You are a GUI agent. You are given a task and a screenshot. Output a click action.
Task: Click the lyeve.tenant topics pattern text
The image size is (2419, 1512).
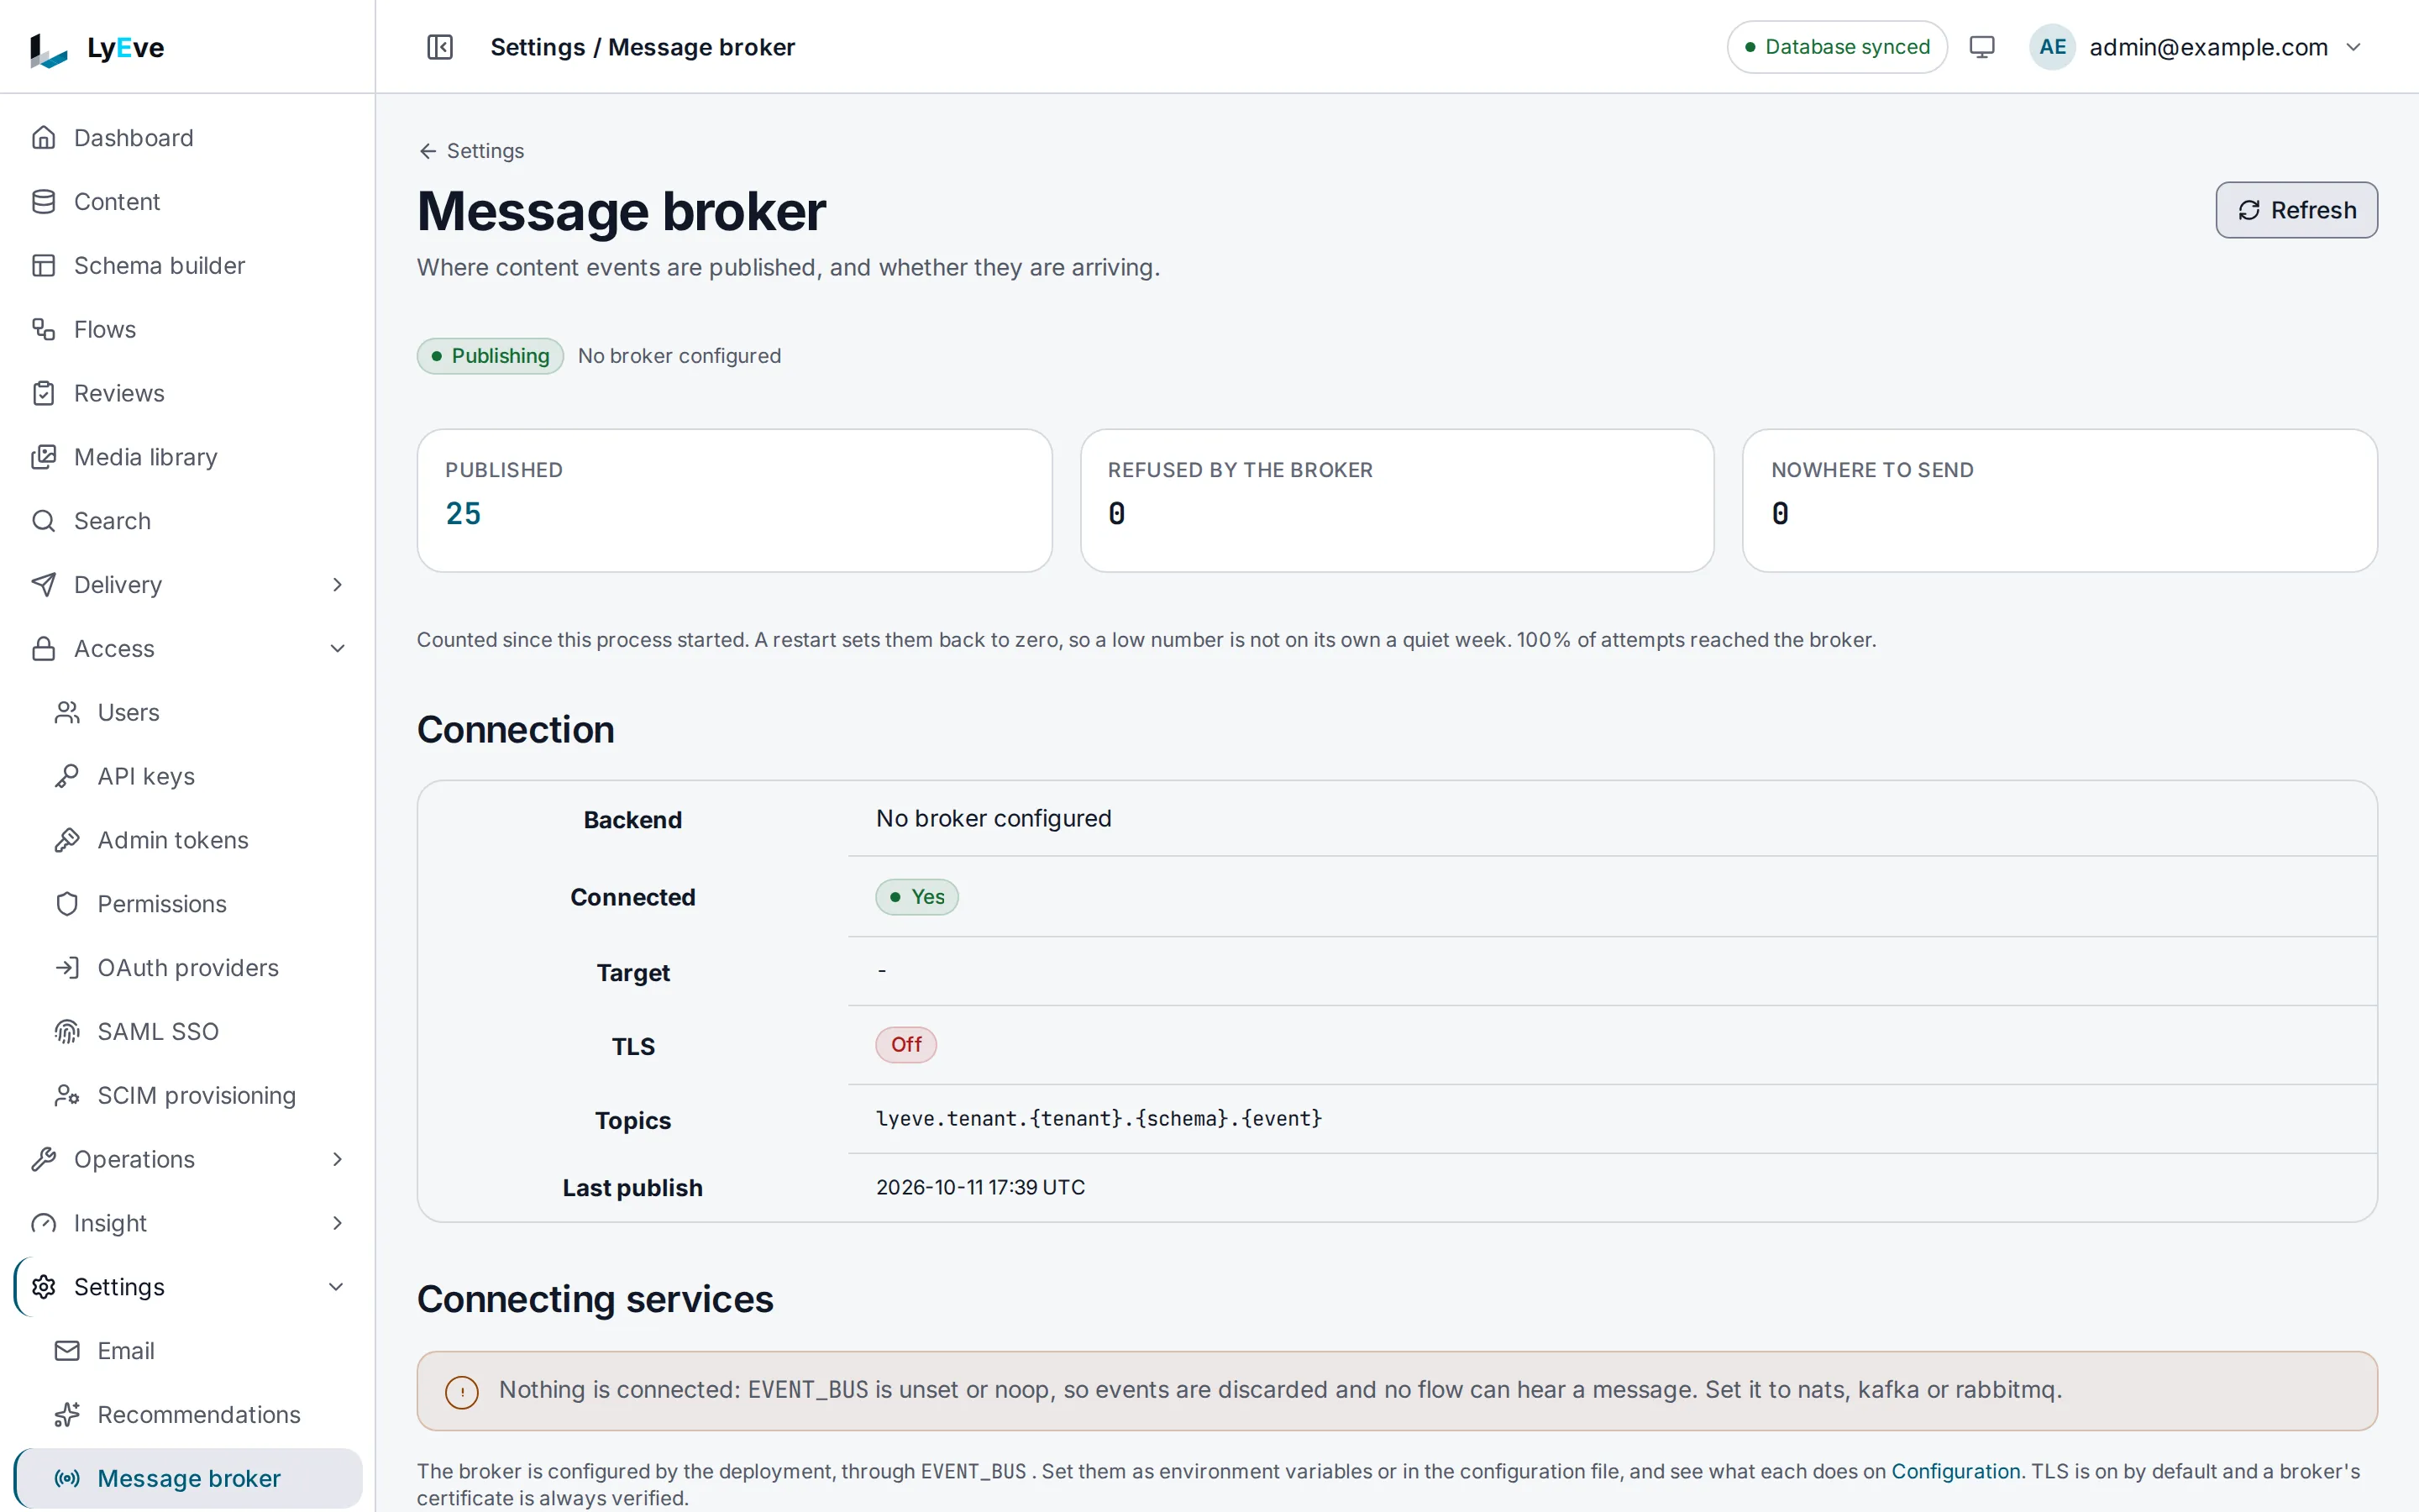pos(1099,1118)
